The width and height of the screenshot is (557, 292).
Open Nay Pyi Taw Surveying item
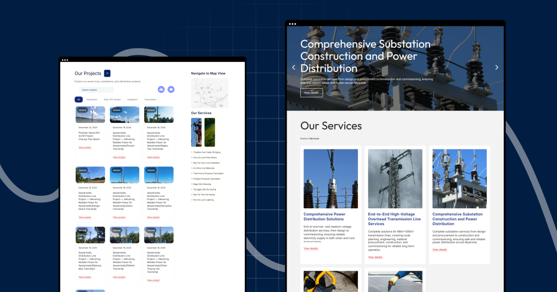click(204, 194)
